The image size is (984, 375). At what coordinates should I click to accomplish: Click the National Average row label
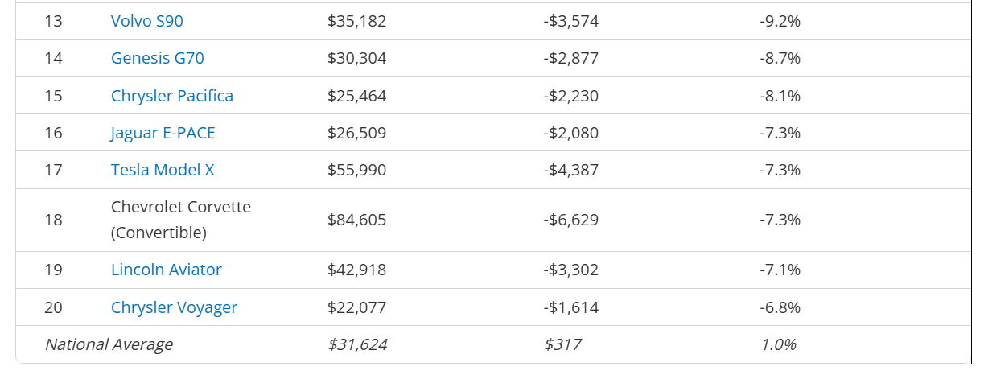tap(109, 344)
